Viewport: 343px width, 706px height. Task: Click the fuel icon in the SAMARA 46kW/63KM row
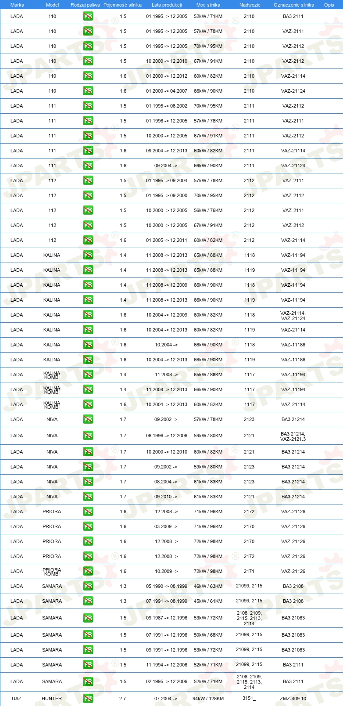[88, 586]
